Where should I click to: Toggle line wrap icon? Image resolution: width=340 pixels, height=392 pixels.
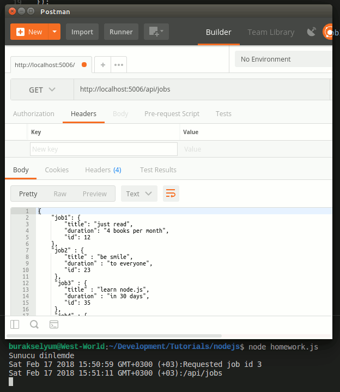click(171, 194)
